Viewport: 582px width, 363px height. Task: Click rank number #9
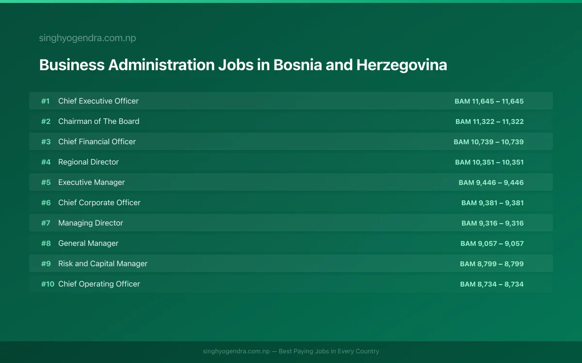46,264
